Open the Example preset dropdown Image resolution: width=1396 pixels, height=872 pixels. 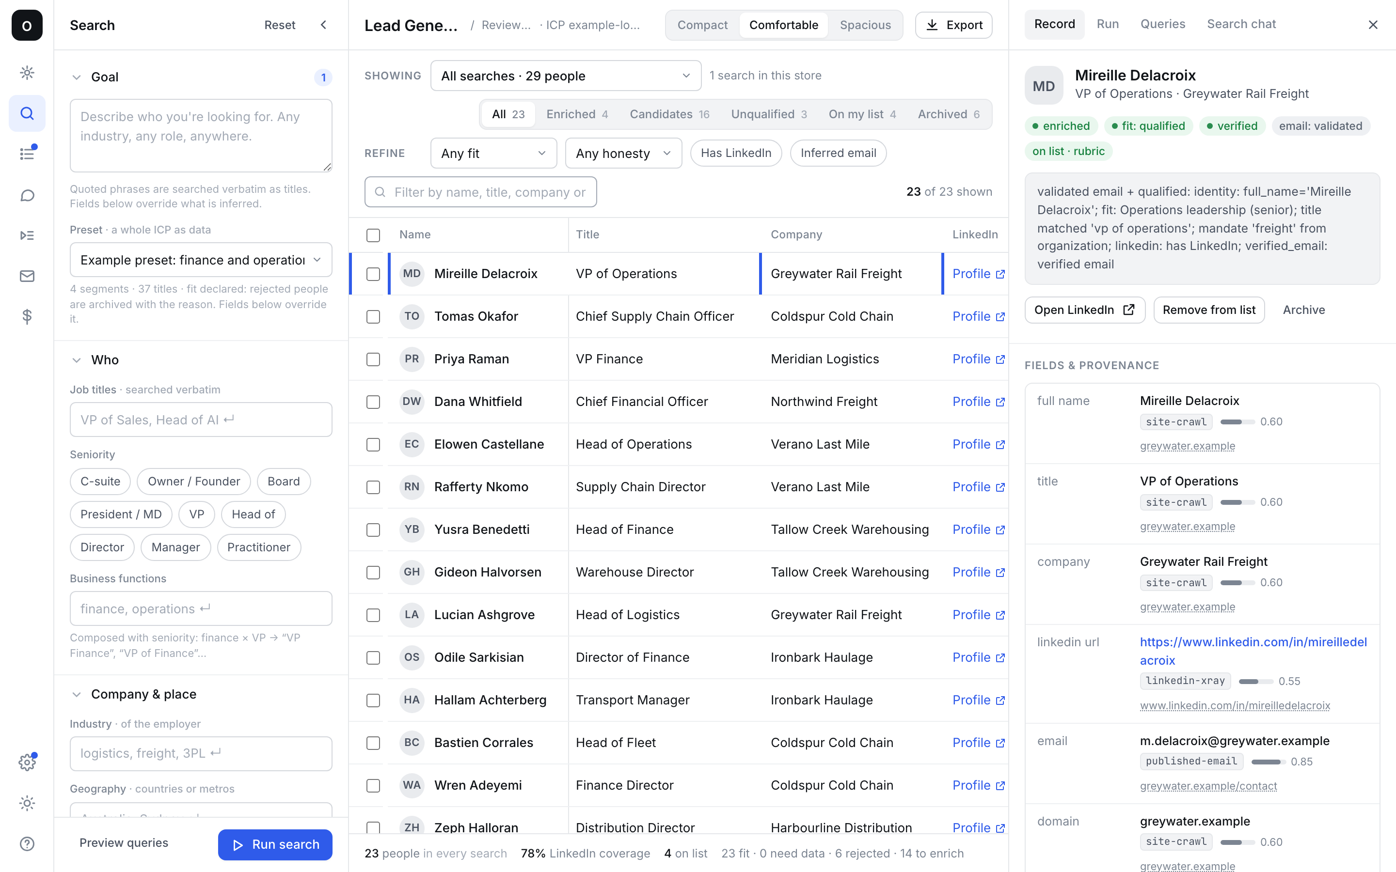pos(201,260)
